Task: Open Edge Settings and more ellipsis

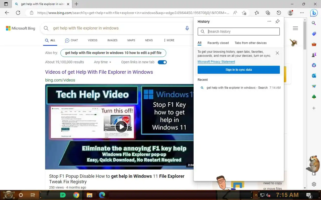Action: tap(302, 13)
